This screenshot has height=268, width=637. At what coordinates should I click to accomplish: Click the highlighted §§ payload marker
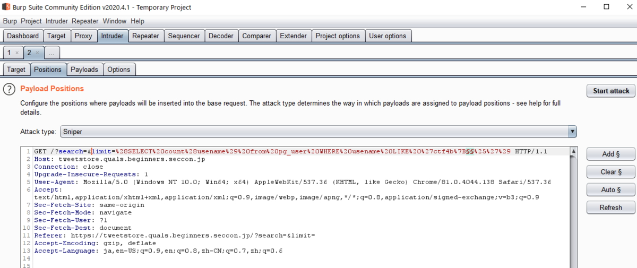[x=470, y=151]
